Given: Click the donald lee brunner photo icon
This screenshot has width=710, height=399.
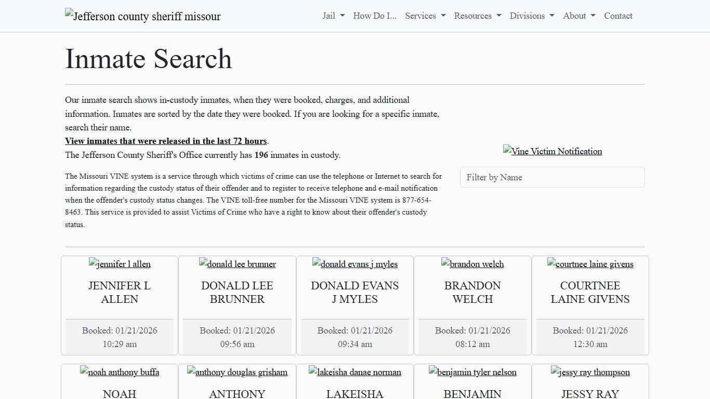Looking at the screenshot, I should (x=237, y=264).
